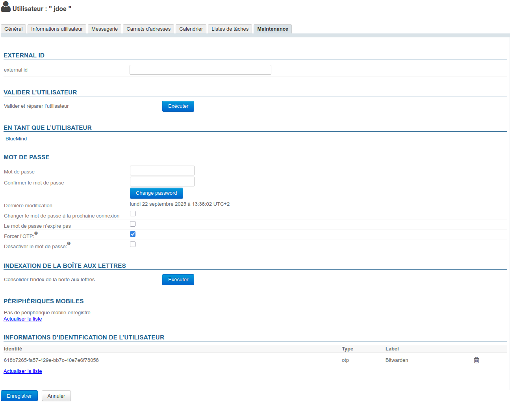Uncheck the Forcer l'OTP checkbox
Screen dimensions: 510x402
[133, 234]
